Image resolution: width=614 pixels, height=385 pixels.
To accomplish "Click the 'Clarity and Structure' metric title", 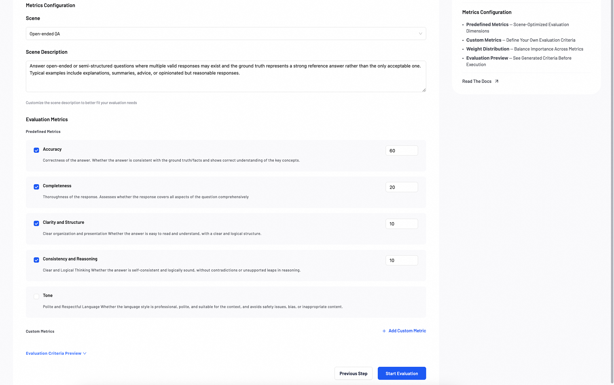I will pyautogui.click(x=64, y=223).
